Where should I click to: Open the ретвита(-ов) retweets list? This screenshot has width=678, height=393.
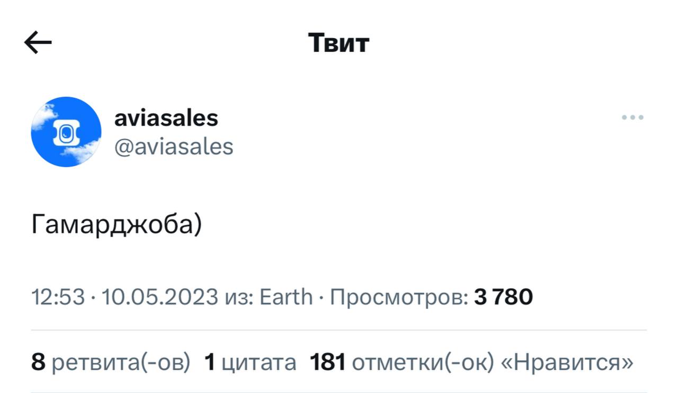121,363
